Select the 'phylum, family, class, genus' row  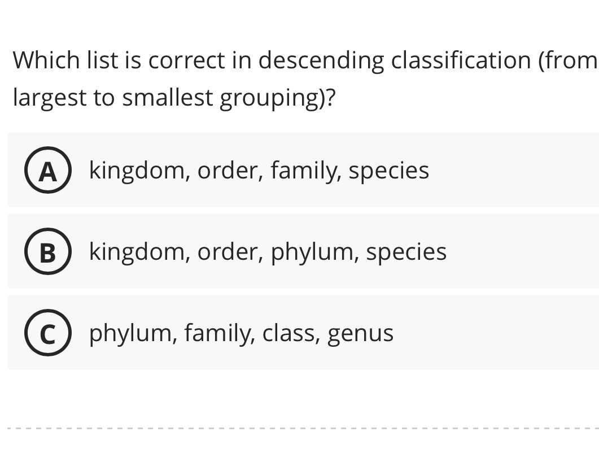click(241, 333)
